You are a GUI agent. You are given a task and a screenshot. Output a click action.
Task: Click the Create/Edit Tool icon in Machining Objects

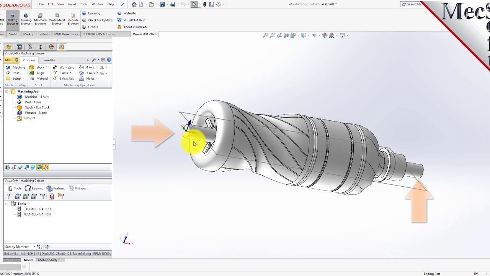(9, 197)
